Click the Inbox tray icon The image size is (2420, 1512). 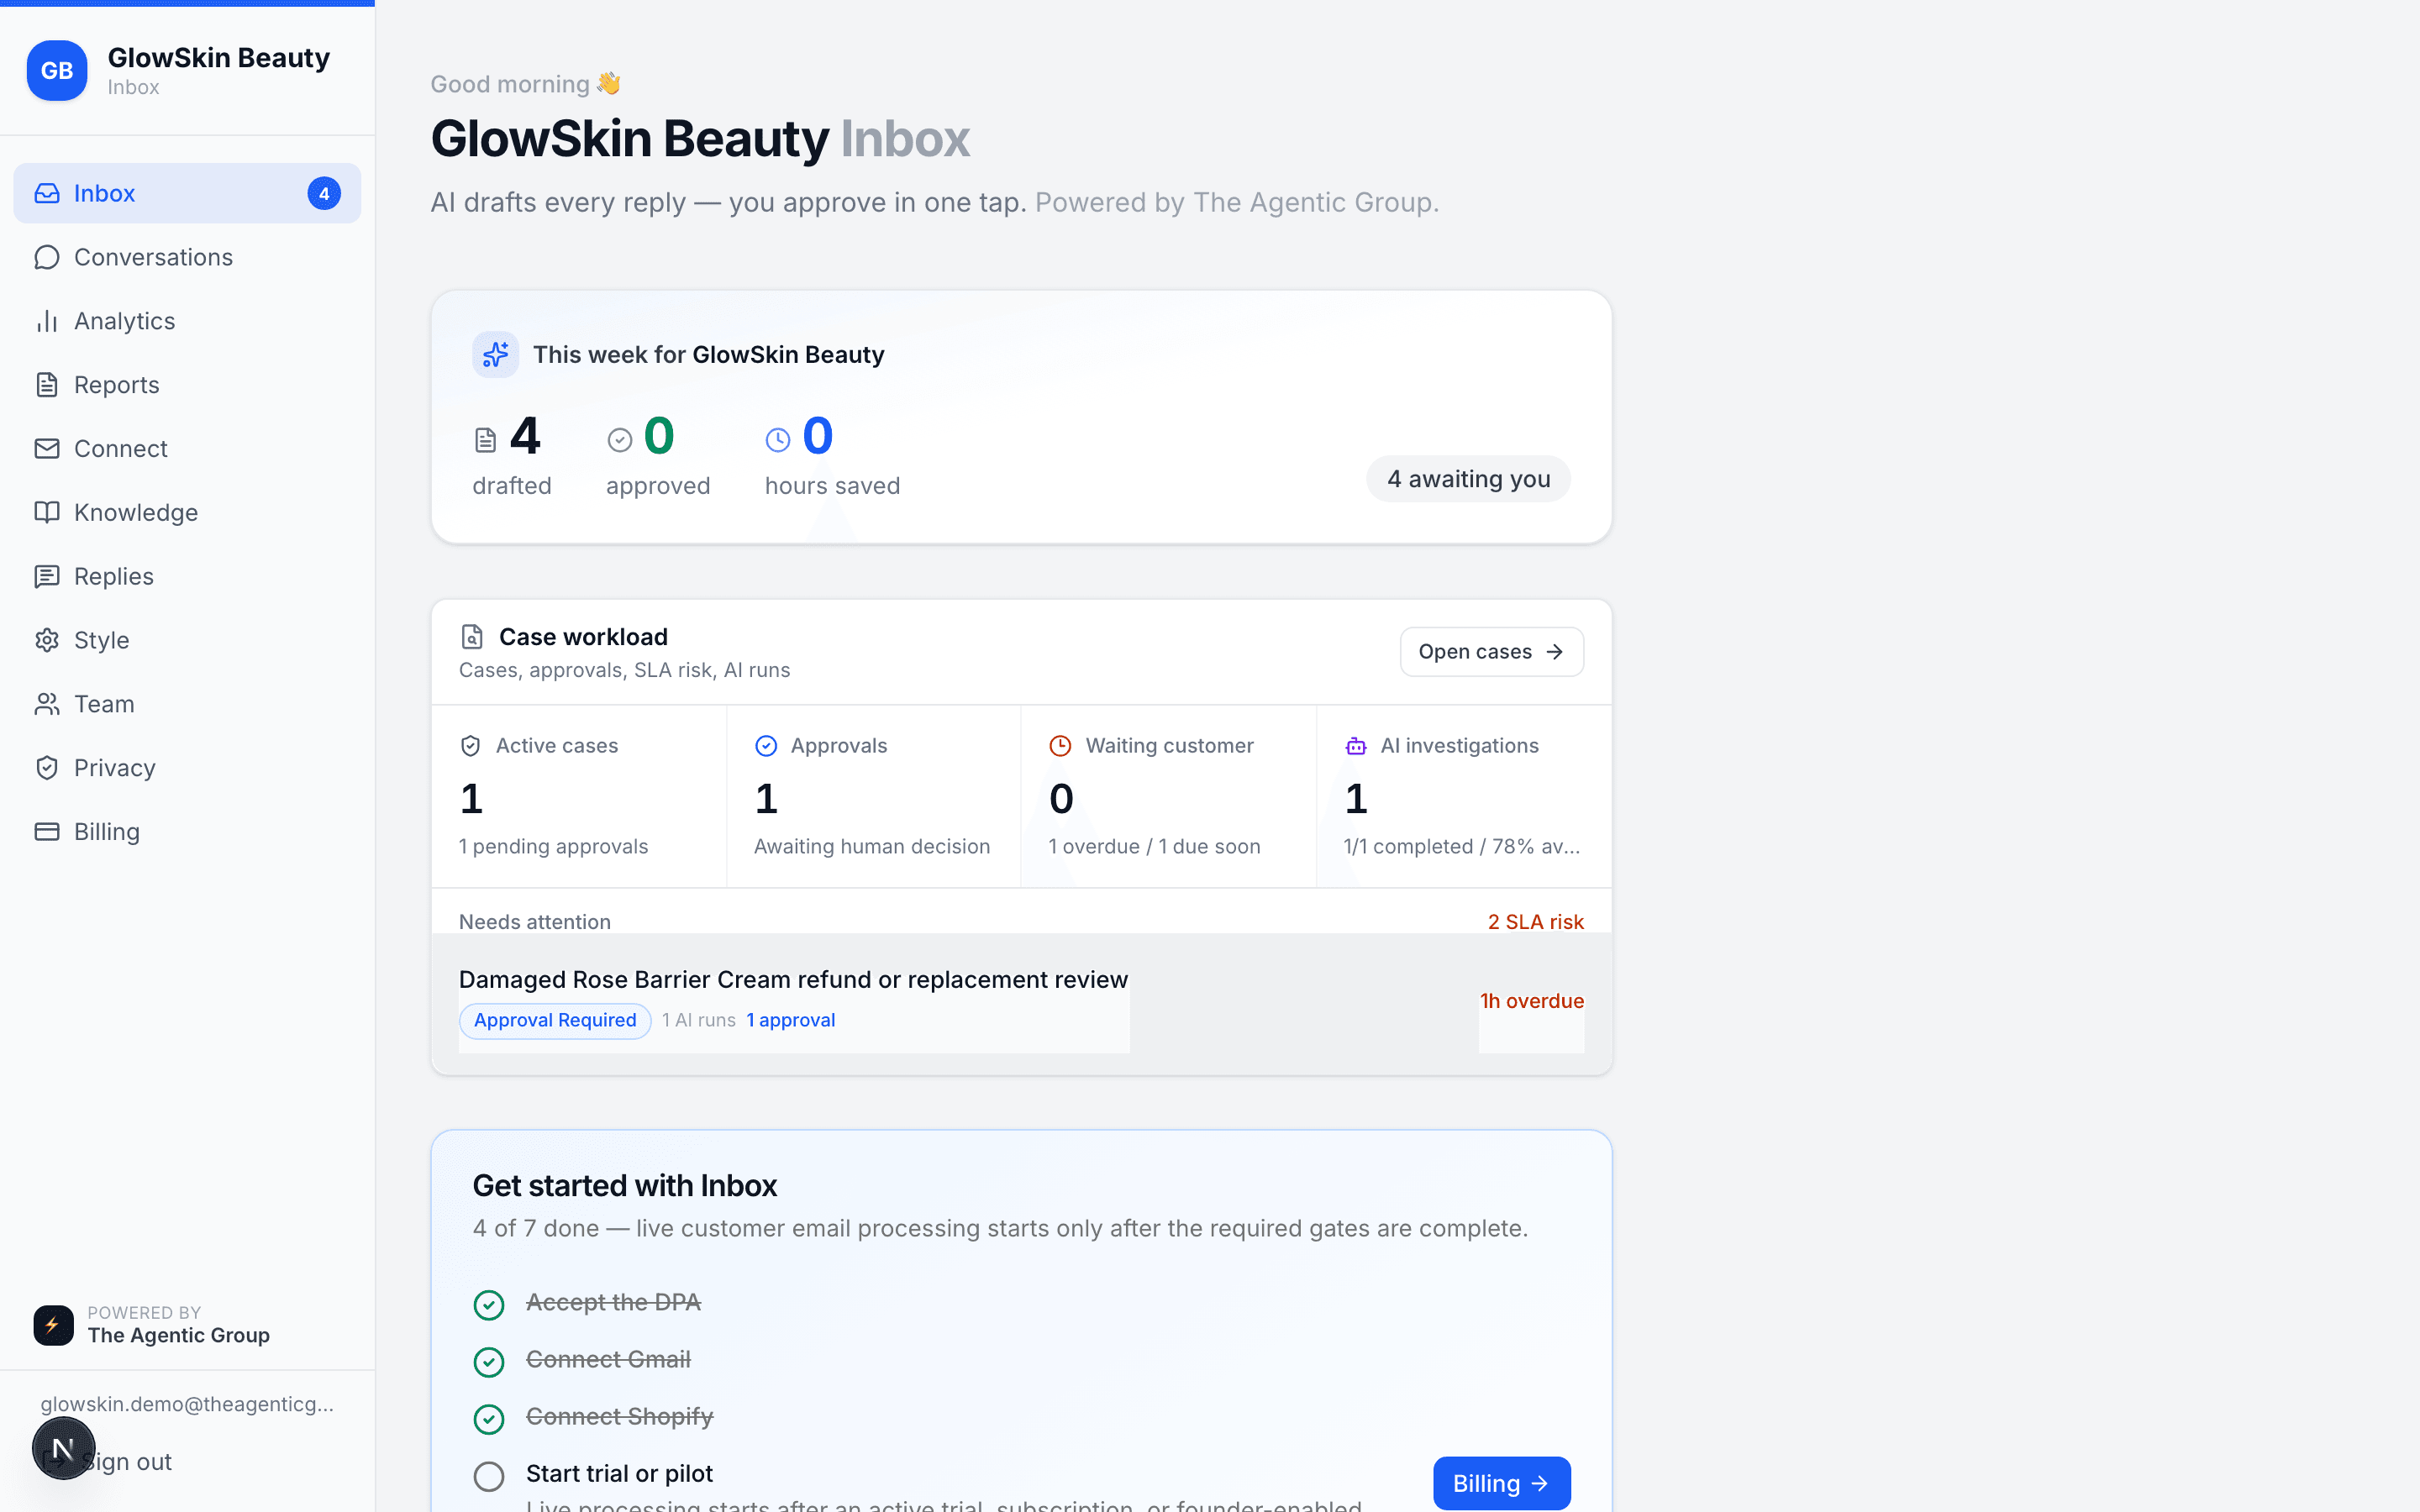(x=47, y=193)
